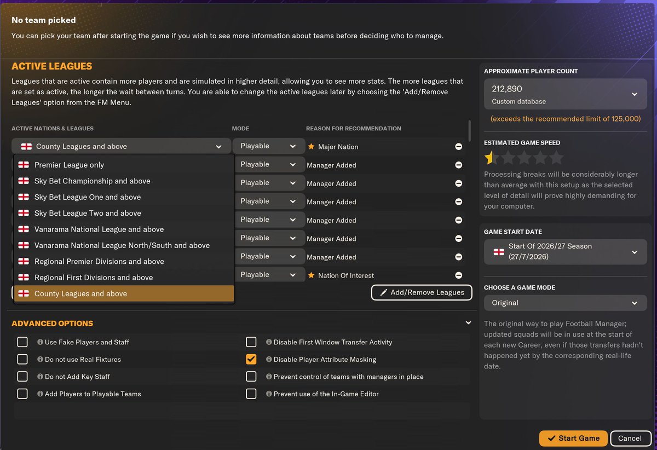Open Add/Remove Leagues
Image resolution: width=657 pixels, height=450 pixels.
coord(422,292)
